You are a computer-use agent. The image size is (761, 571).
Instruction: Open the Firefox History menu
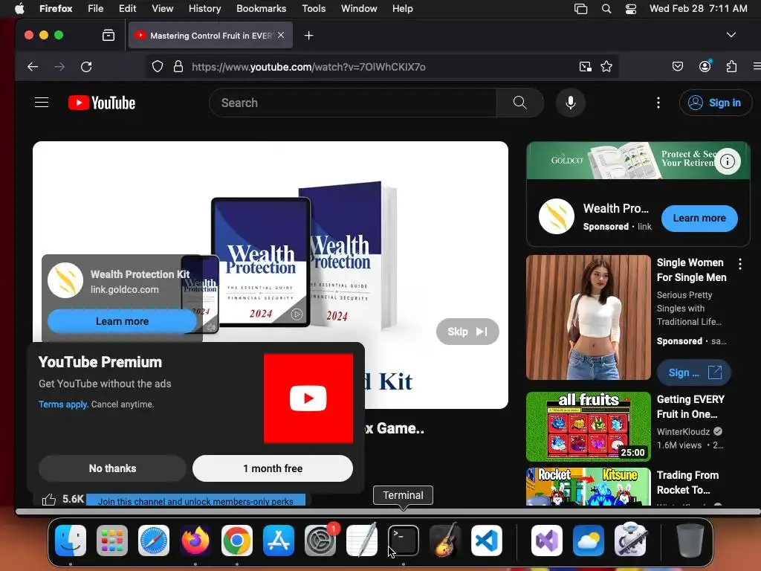point(204,8)
